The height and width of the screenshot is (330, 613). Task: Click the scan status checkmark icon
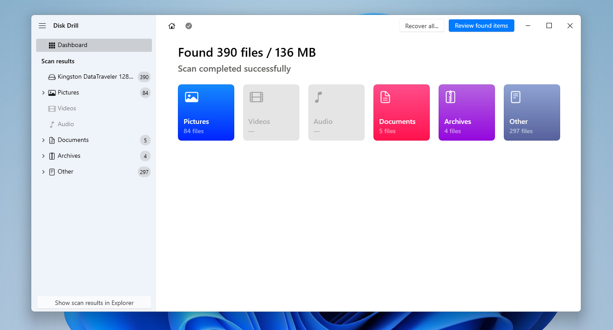point(188,26)
